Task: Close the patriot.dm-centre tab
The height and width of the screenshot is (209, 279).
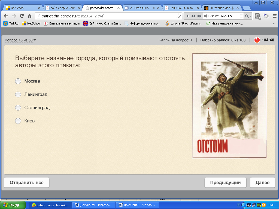Action: [119, 8]
